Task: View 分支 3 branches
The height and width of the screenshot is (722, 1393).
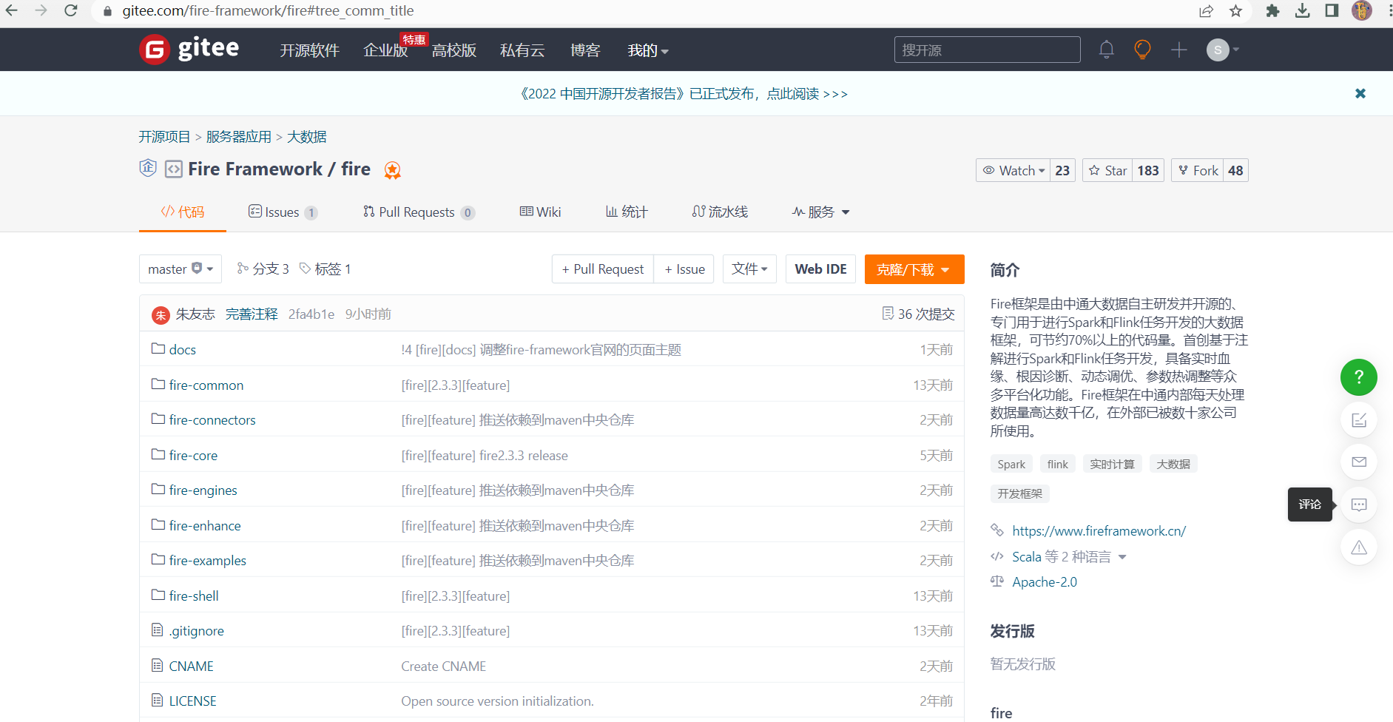Action: coord(263,269)
